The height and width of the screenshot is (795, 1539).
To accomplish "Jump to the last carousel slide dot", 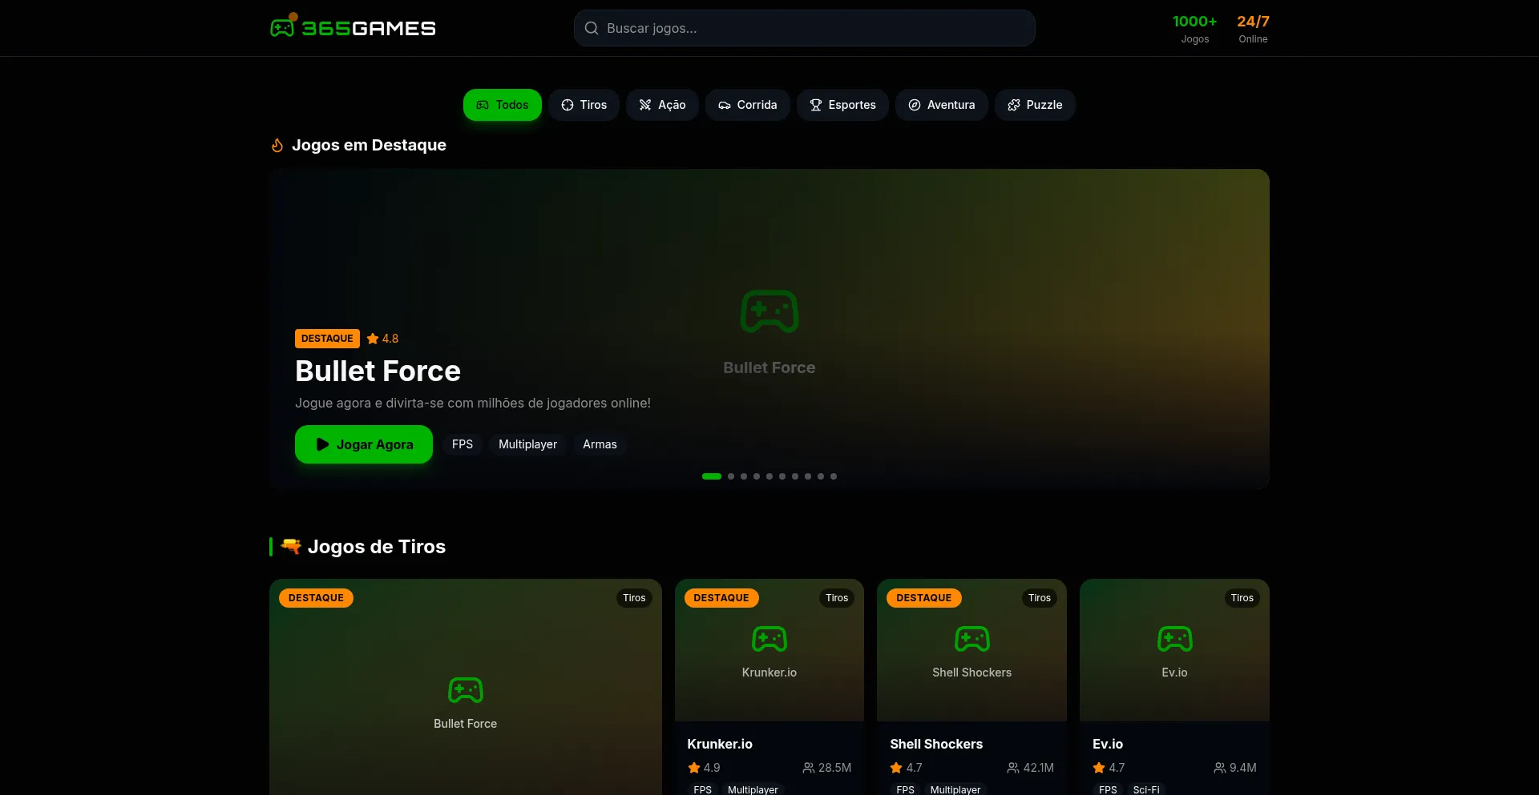I will (834, 476).
